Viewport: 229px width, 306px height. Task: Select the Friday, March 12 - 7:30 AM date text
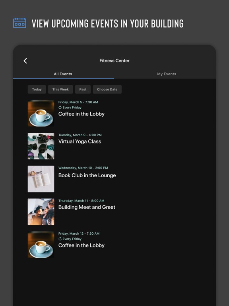[79, 233]
